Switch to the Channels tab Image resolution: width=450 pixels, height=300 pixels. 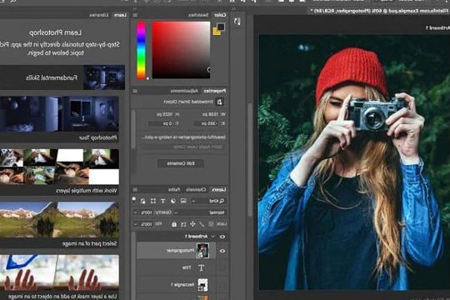196,190
